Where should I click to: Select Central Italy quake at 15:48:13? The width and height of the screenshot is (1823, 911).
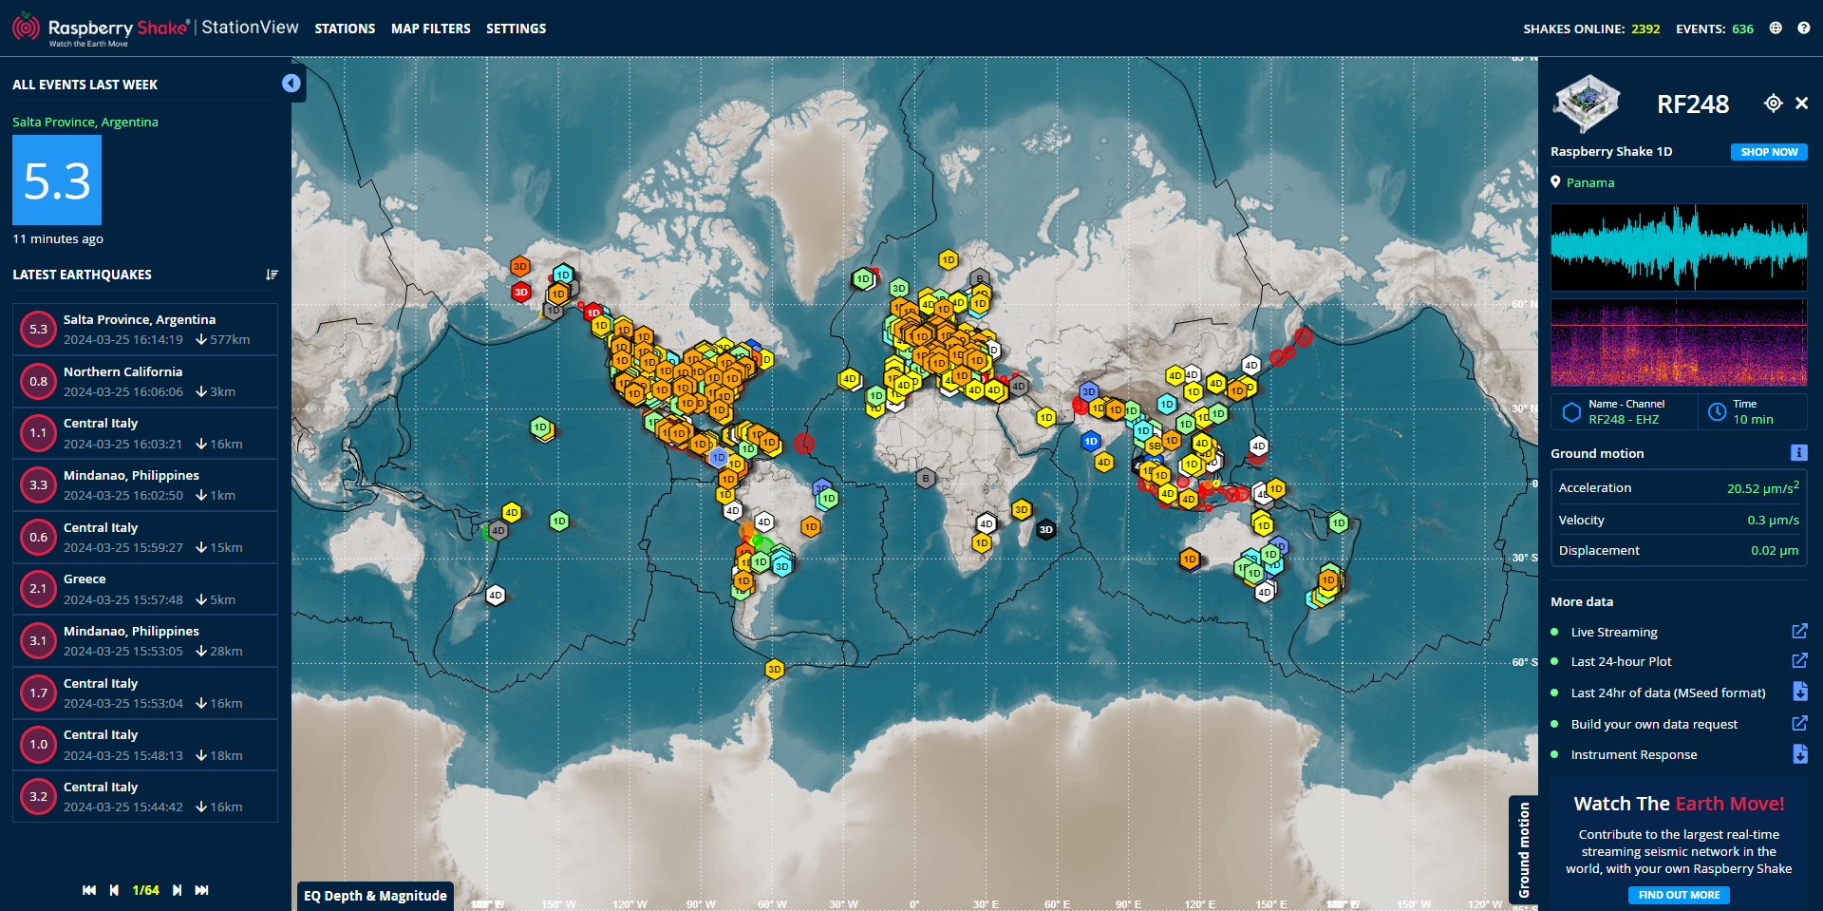[145, 745]
